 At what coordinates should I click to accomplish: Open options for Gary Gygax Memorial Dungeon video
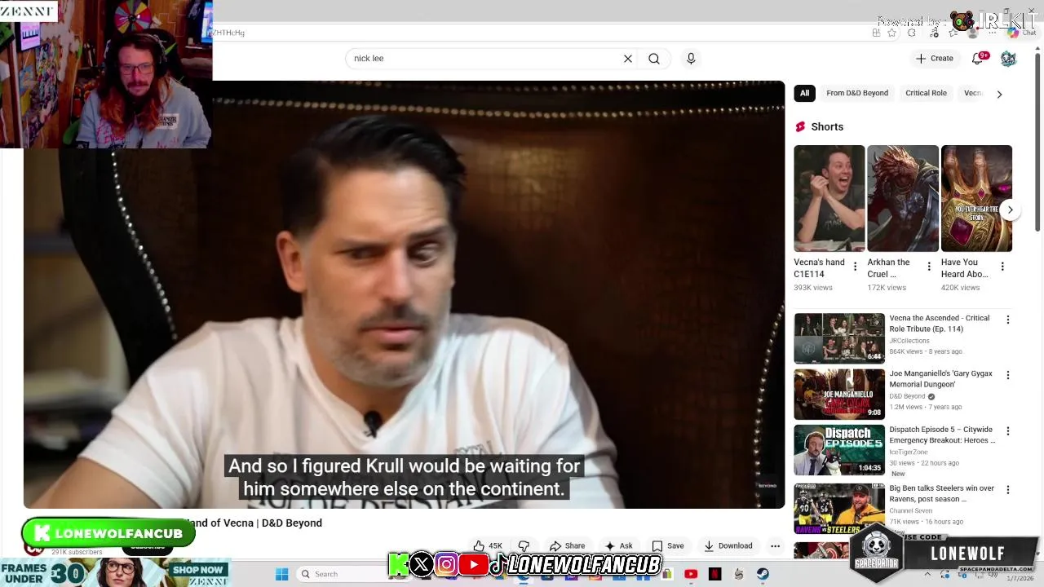[x=1007, y=375]
